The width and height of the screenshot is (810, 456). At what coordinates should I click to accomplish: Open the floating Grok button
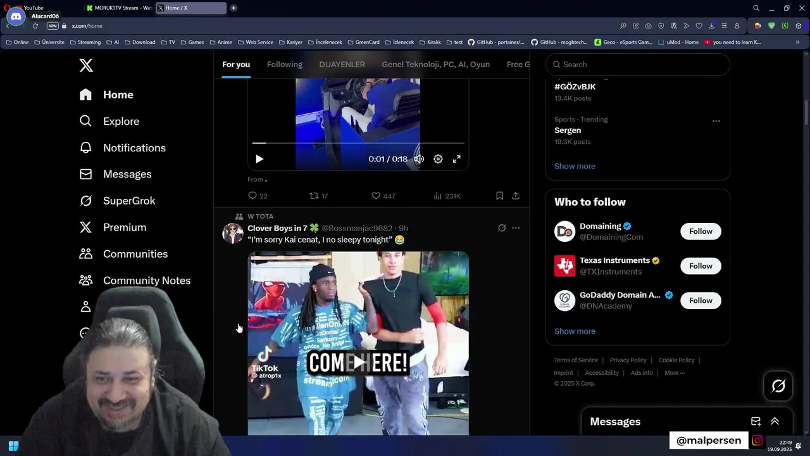(778, 386)
